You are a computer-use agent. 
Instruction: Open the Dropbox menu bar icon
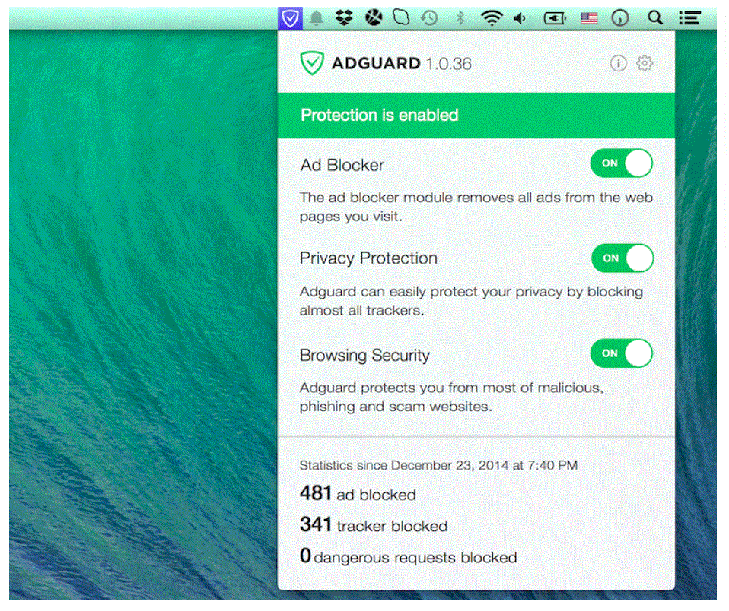point(344,18)
